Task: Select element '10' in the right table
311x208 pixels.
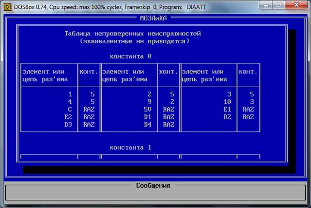Action: [227, 102]
